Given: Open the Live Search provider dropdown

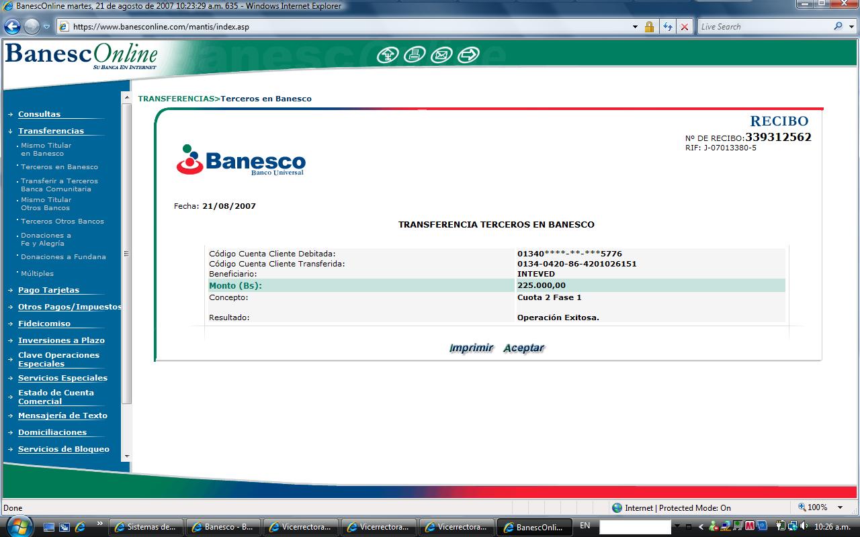Looking at the screenshot, I should (x=851, y=27).
